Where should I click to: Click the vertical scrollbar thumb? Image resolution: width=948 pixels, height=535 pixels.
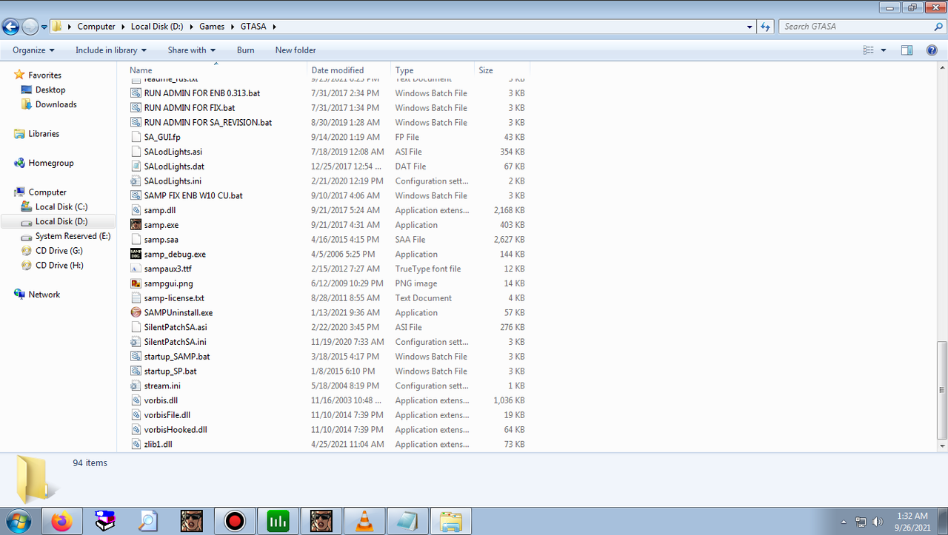tap(942, 390)
